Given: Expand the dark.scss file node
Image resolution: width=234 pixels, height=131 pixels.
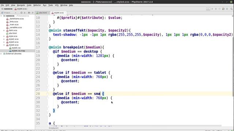Looking at the screenshot, I should click(x=4, y=30).
